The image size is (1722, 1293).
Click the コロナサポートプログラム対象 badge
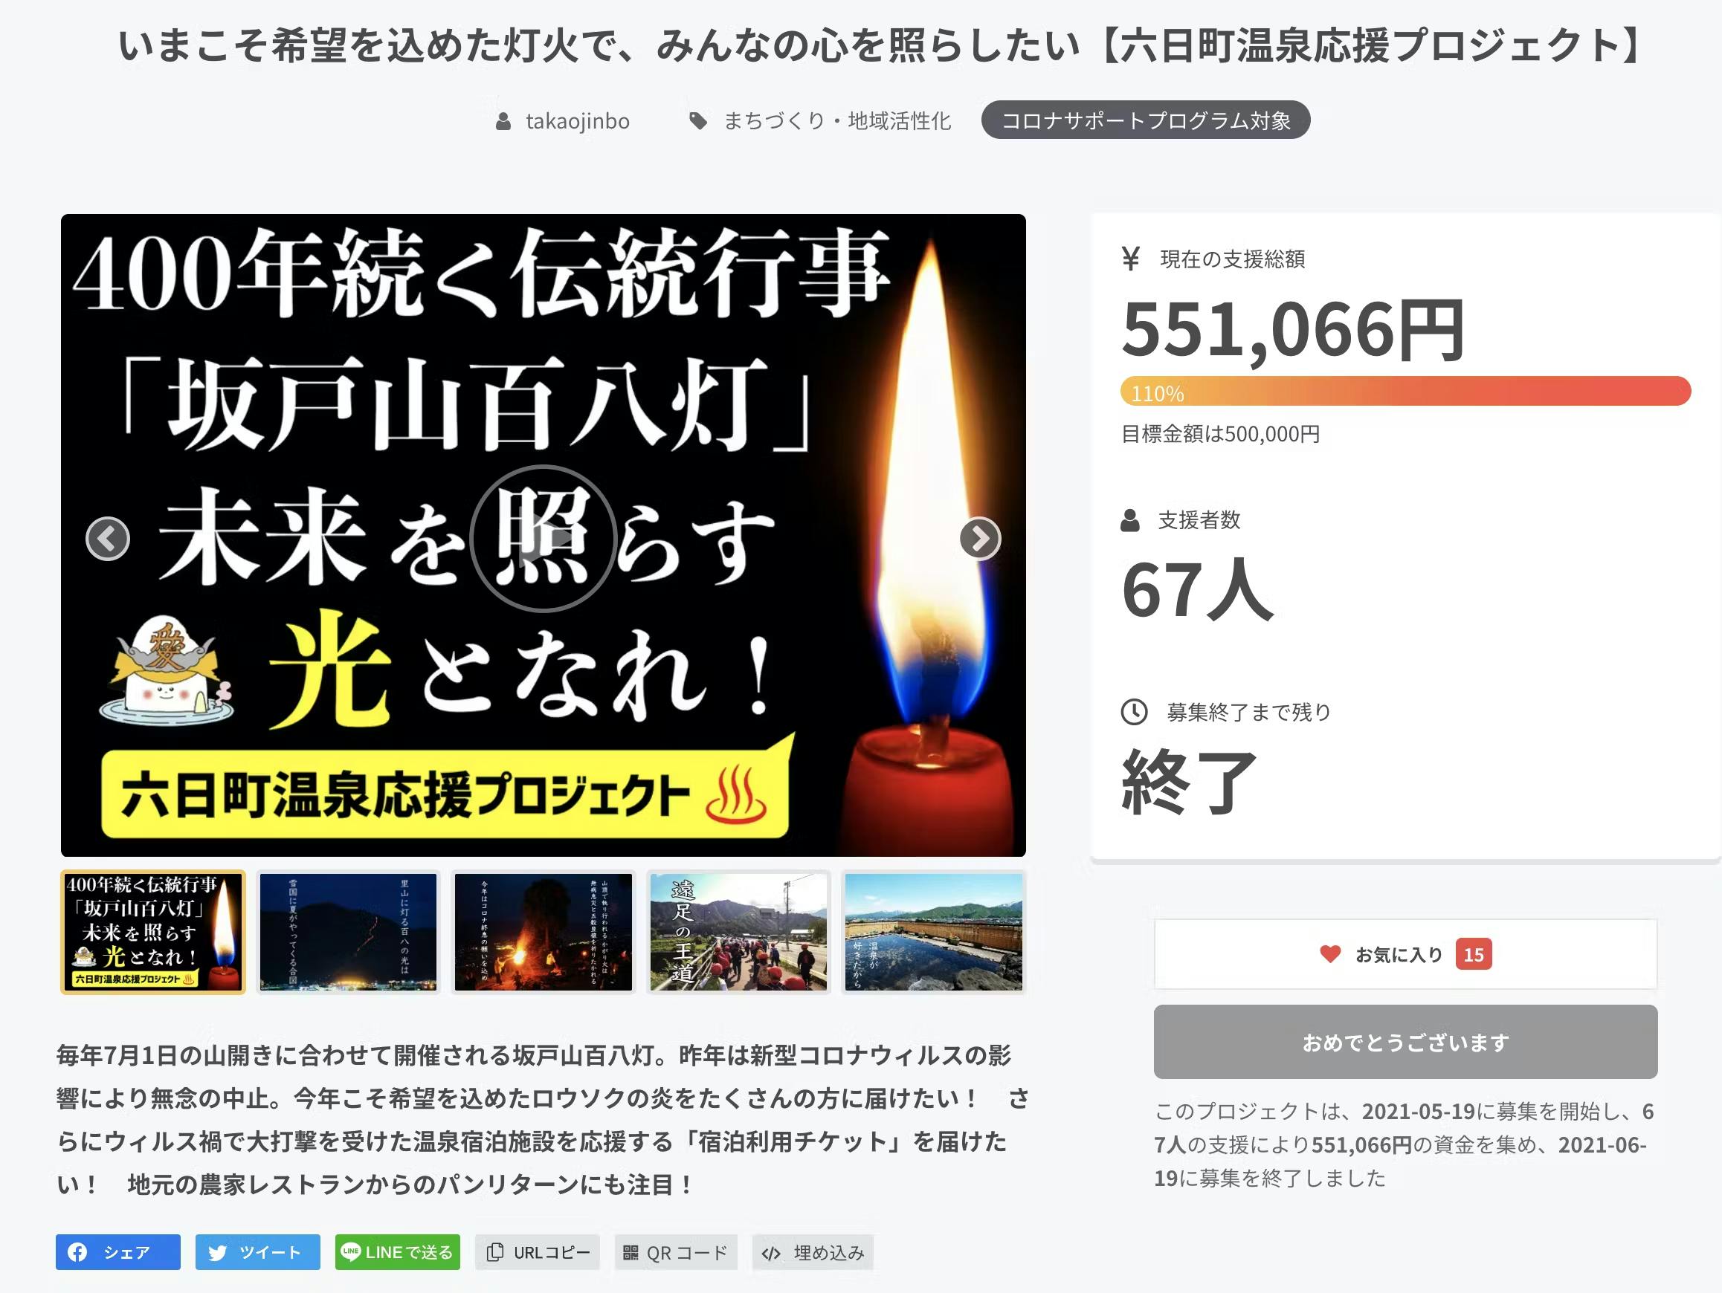(x=1145, y=120)
